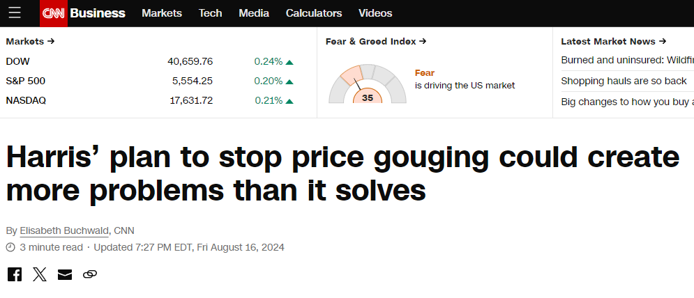The width and height of the screenshot is (694, 298).
Task: Open Calculators in the top navigation
Action: (314, 13)
